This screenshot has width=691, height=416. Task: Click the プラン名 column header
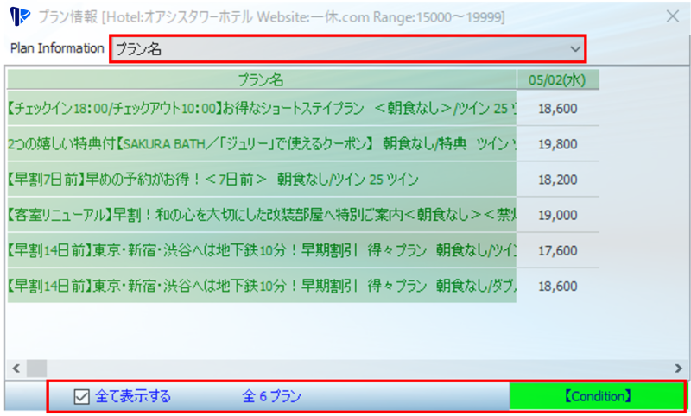coord(261,80)
